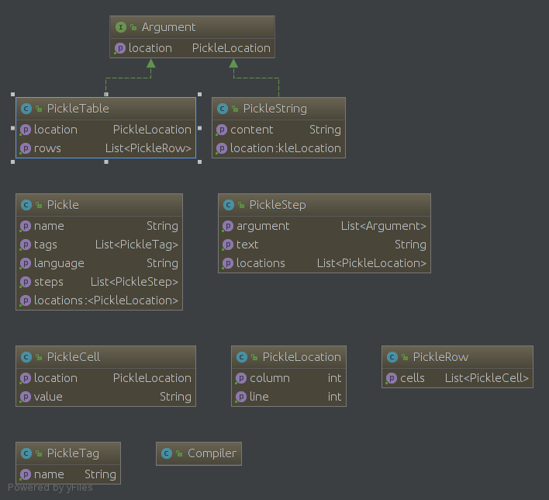Click property icon beside Pickle's tags field
549x500 pixels.
click(x=26, y=245)
